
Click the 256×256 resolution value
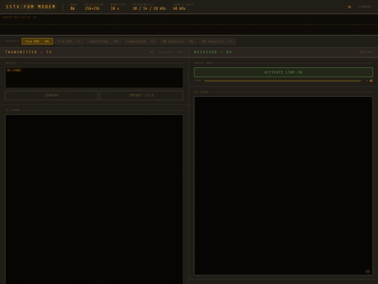(x=92, y=8)
